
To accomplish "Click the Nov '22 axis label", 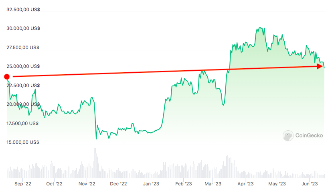I will (87, 184).
